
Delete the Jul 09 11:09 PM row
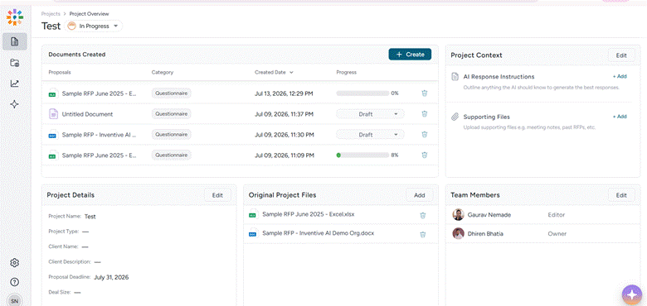(x=425, y=155)
